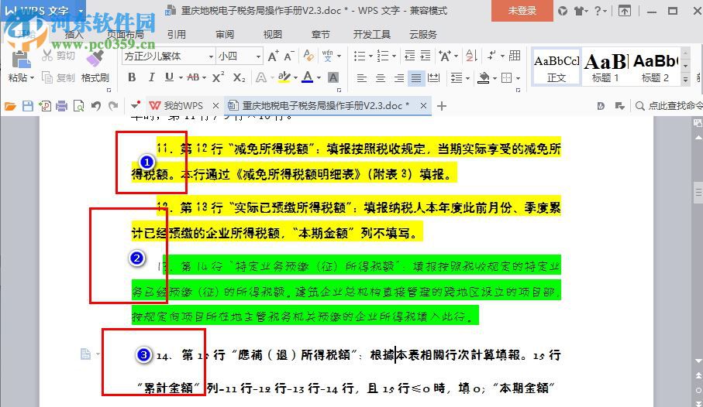Increase font size with A+ icon
703x407 pixels.
(273, 56)
